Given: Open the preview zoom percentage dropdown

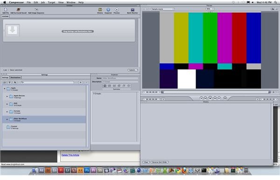Looking at the screenshot, I should [x=210, y=9].
